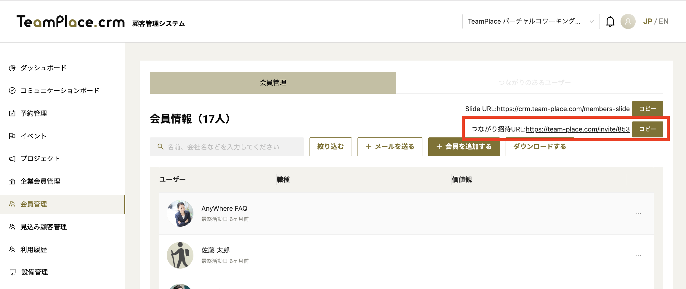Open プロジェクト in sidebar
The width and height of the screenshot is (686, 289).
[62, 159]
